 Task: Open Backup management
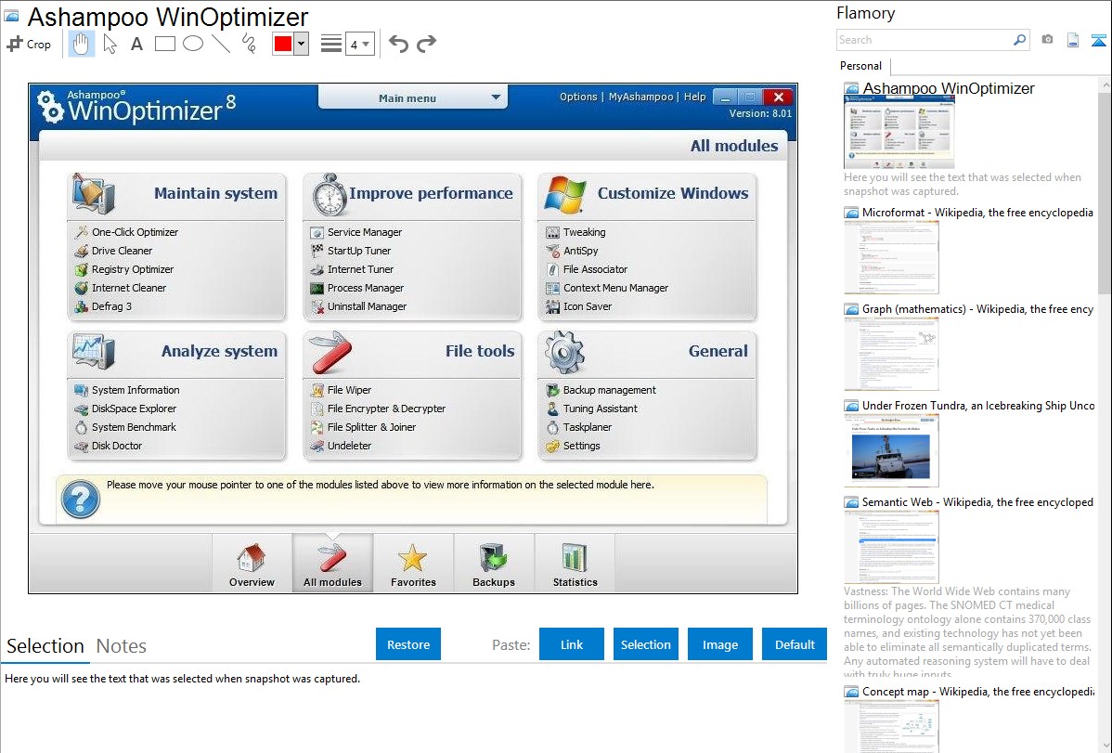click(601, 390)
